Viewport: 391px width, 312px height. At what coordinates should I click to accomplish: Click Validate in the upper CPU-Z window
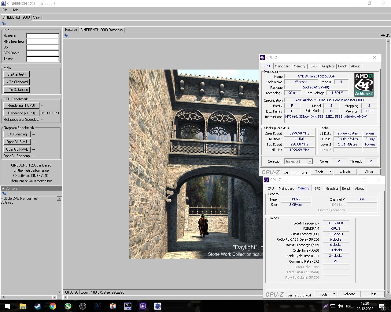coord(345,172)
